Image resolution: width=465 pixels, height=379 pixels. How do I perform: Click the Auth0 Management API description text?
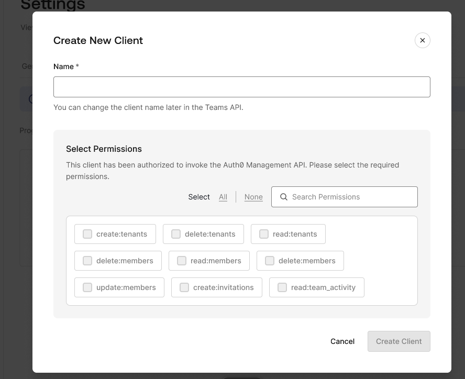tap(233, 171)
